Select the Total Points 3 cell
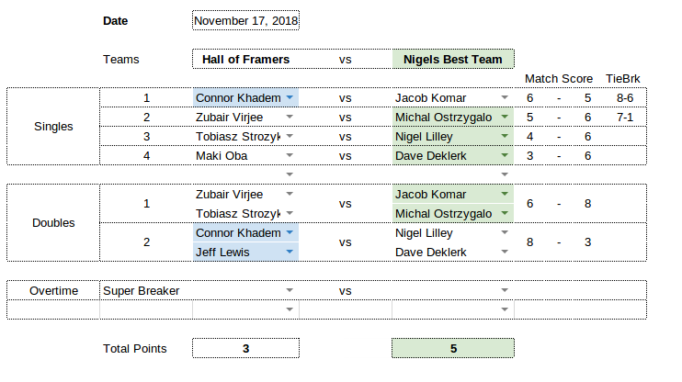The height and width of the screenshot is (382, 682). tap(245, 348)
